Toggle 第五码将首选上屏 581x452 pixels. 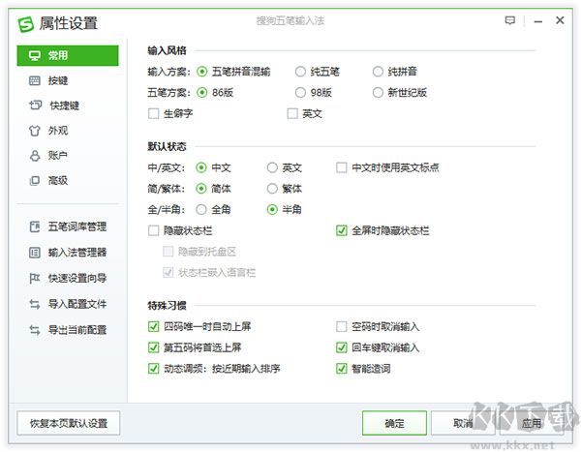[x=153, y=347]
